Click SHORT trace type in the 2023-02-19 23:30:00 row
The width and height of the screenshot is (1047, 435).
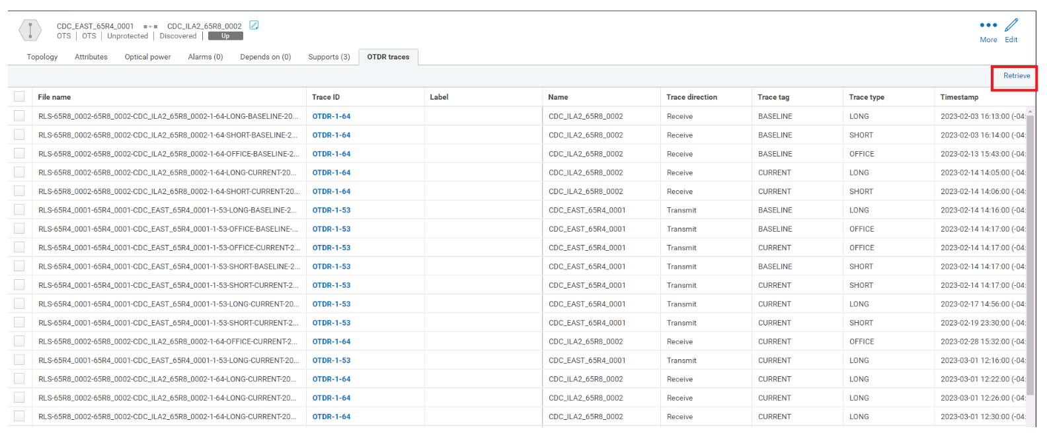click(x=861, y=323)
